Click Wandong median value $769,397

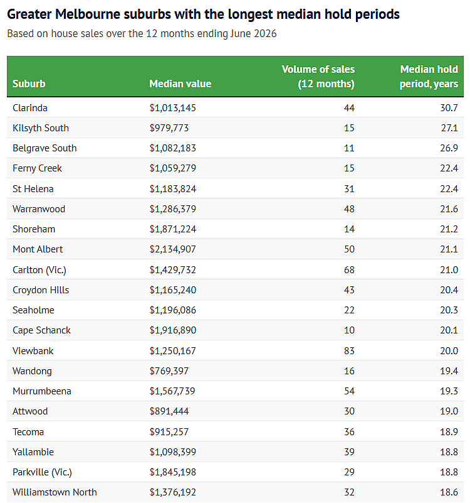(169, 371)
